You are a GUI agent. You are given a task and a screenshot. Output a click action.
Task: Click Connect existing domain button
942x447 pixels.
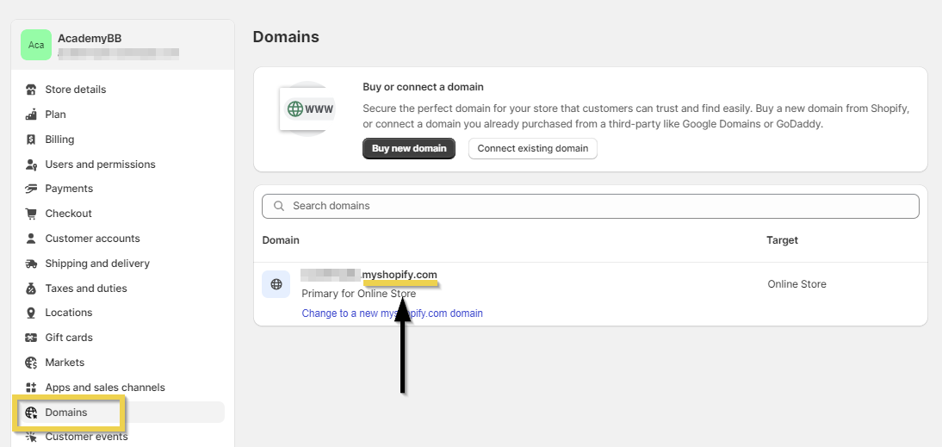(x=532, y=148)
